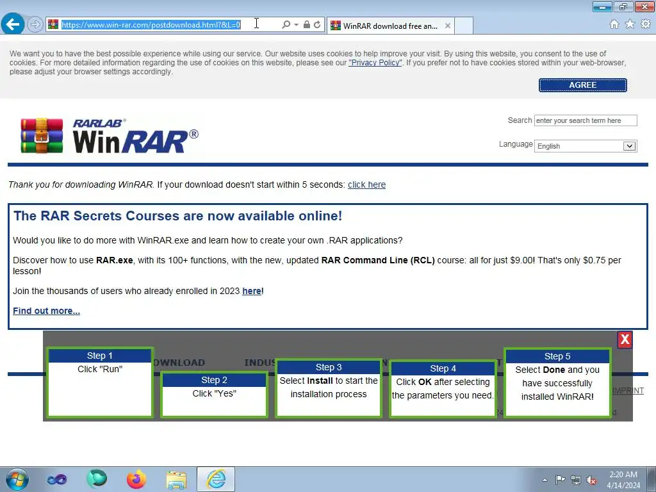The width and height of the screenshot is (656, 492).
Task: Click the network status tray icon
Action: pos(576,480)
